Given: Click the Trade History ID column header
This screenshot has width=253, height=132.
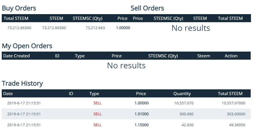Looking at the screenshot, I should (71, 93).
